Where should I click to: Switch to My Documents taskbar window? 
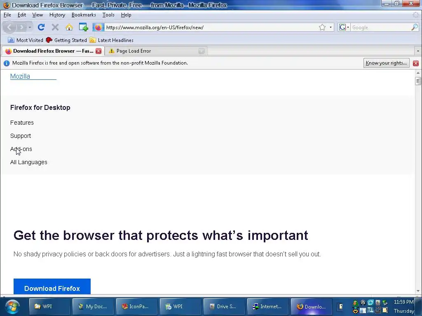93,307
